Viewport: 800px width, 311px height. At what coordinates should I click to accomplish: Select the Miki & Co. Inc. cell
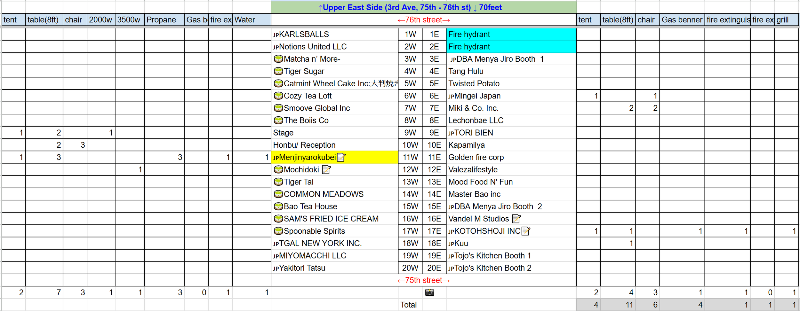511,108
